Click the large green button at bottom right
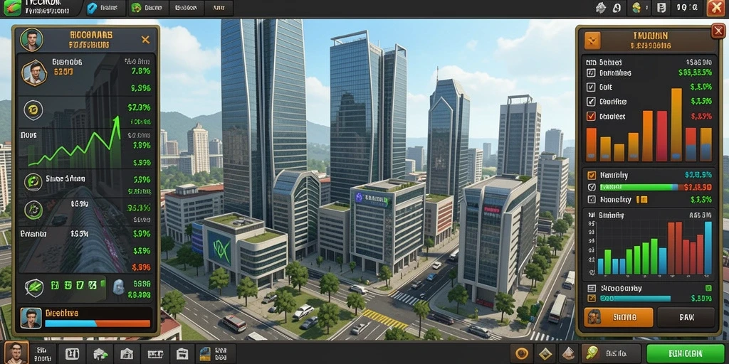 [686, 354]
